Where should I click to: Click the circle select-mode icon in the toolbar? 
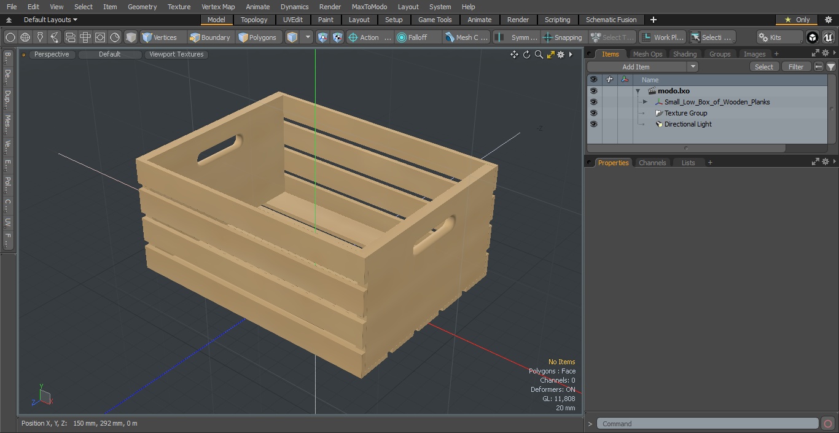click(x=10, y=37)
